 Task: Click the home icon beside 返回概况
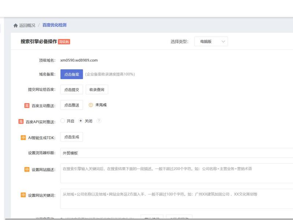tap(15, 25)
